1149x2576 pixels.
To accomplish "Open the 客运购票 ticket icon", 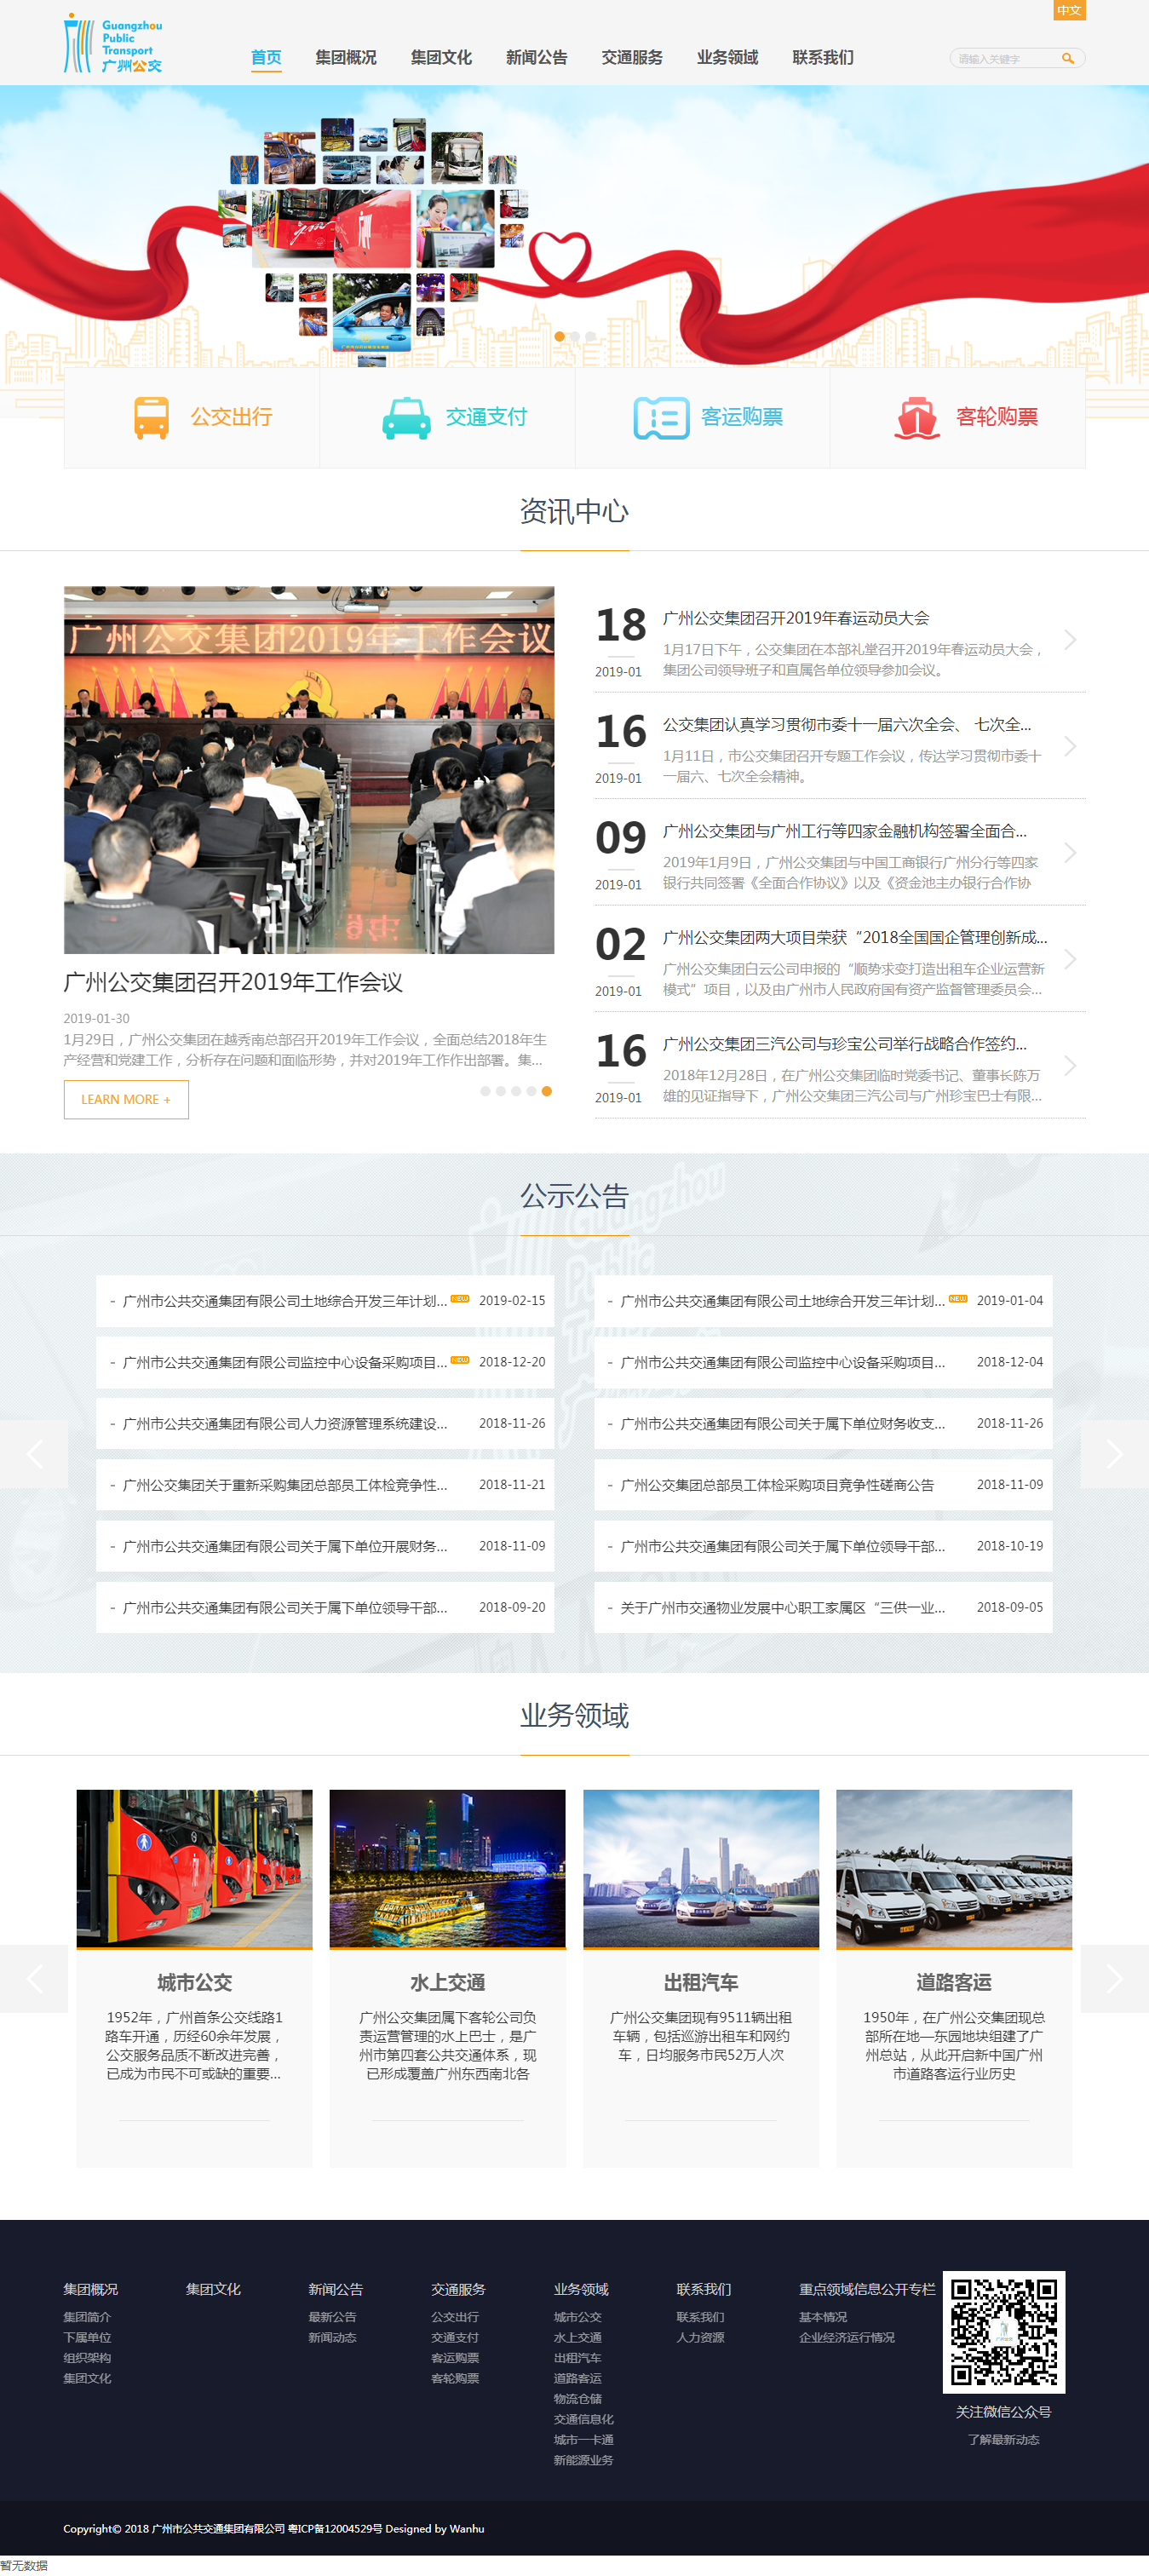I will tap(661, 418).
